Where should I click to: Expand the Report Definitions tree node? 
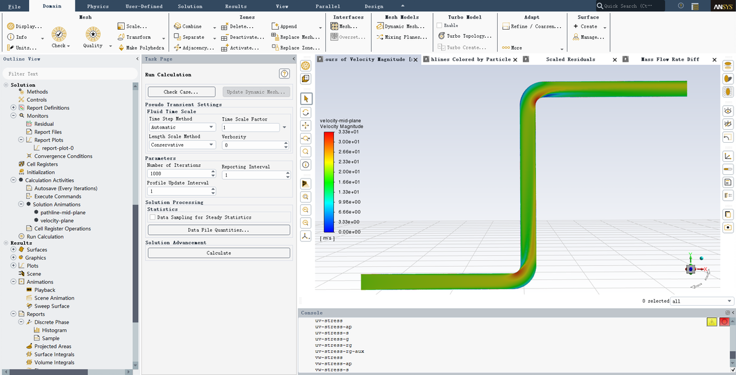coord(14,108)
